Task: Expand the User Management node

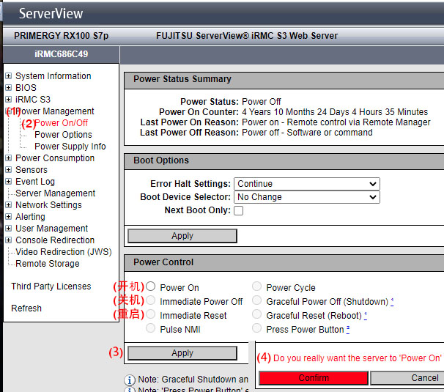Action: tap(9, 229)
